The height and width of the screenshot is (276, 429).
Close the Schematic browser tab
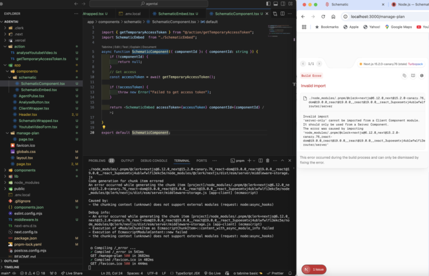[383, 4]
